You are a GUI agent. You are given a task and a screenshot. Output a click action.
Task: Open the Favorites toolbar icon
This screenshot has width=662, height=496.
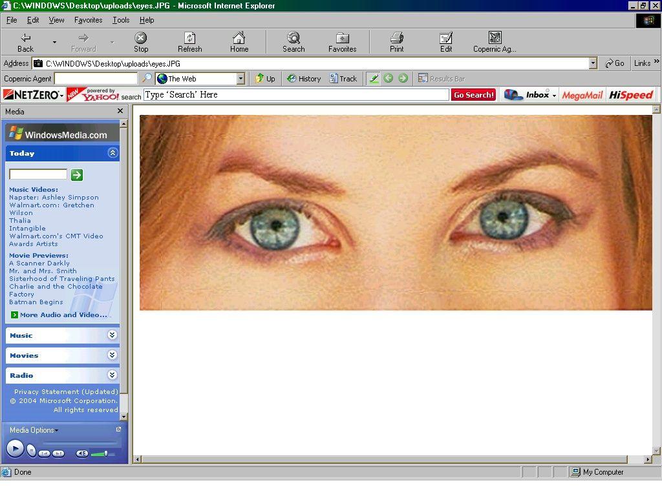click(x=342, y=42)
